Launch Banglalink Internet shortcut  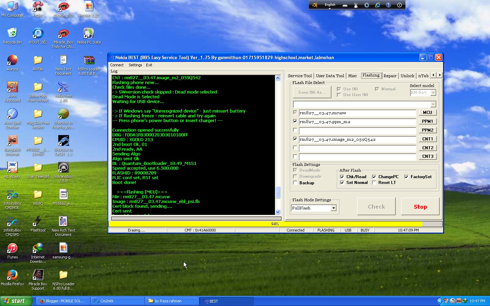12,146
